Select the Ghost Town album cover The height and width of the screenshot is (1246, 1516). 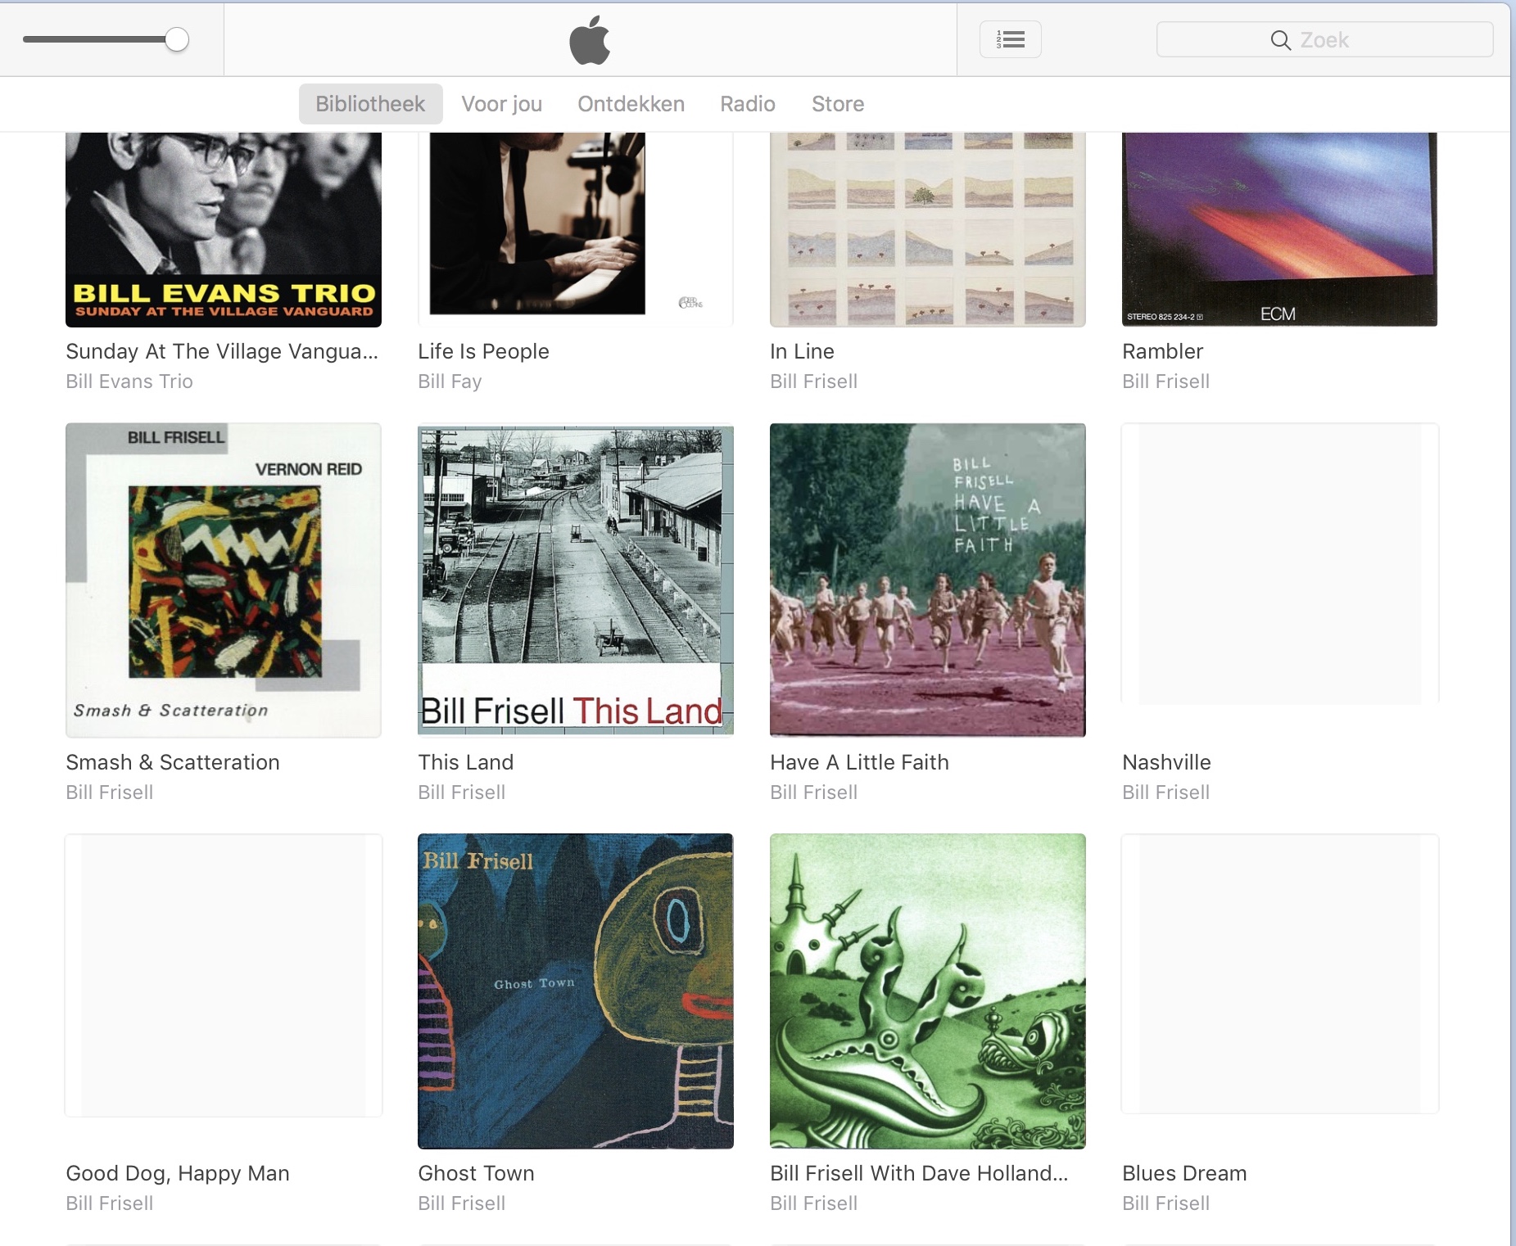coord(576,991)
